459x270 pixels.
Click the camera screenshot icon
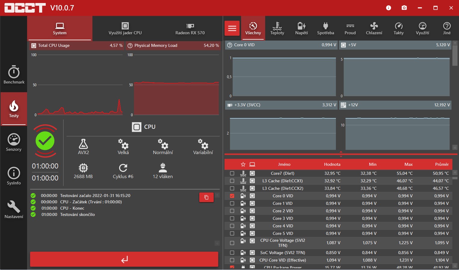(404, 8)
